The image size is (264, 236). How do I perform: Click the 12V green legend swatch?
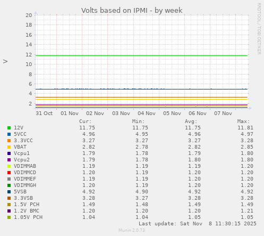point(9,128)
